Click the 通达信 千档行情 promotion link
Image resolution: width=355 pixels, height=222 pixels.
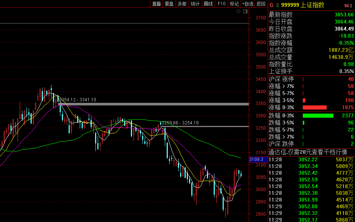coord(308,152)
